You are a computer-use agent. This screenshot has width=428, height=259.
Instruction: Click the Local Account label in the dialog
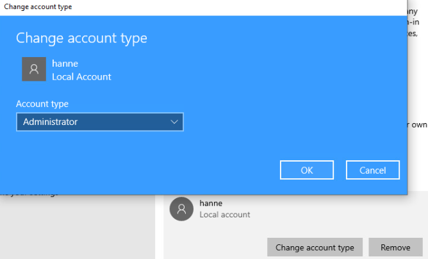coord(81,77)
